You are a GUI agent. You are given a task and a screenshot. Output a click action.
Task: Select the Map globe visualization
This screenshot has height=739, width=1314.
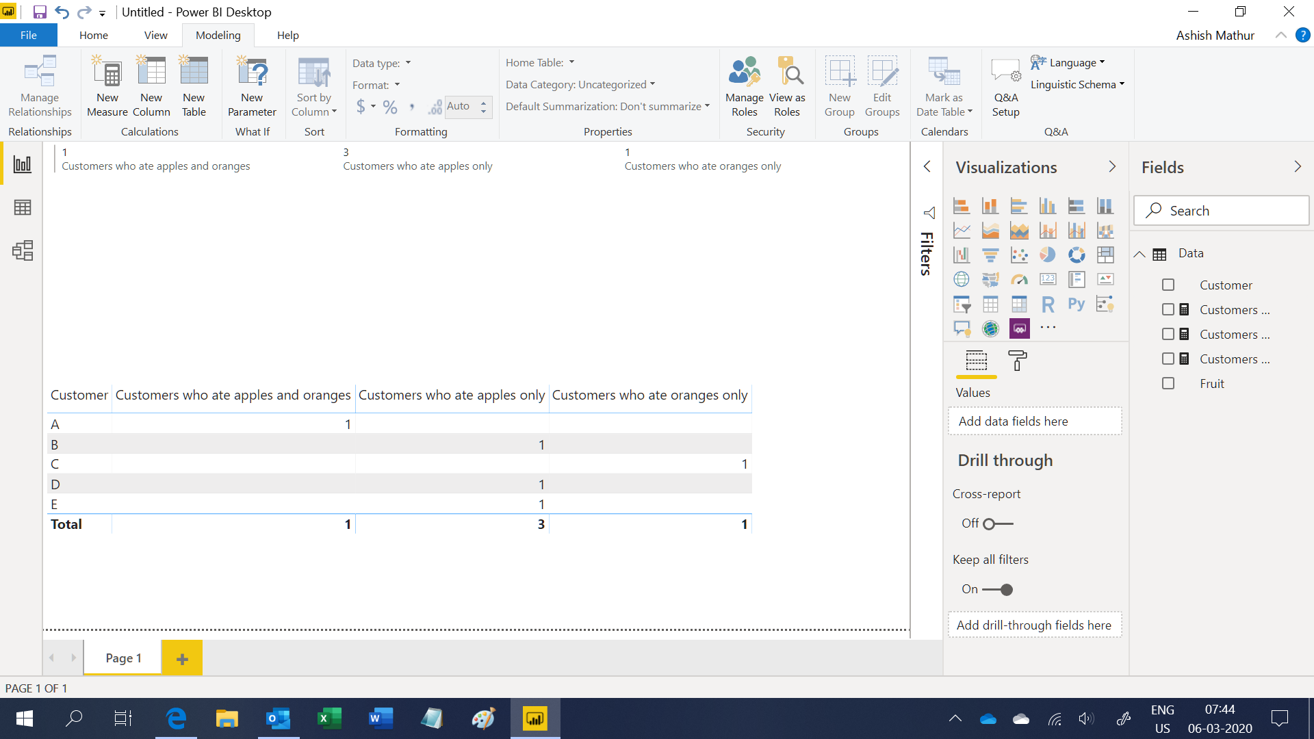962,280
